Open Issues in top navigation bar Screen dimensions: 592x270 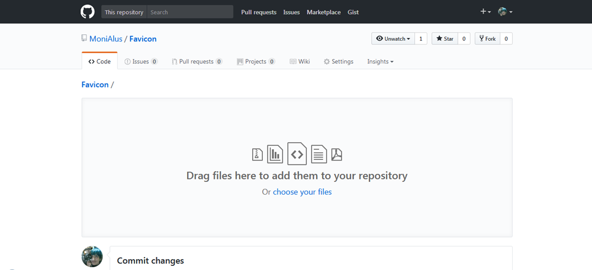(x=291, y=12)
